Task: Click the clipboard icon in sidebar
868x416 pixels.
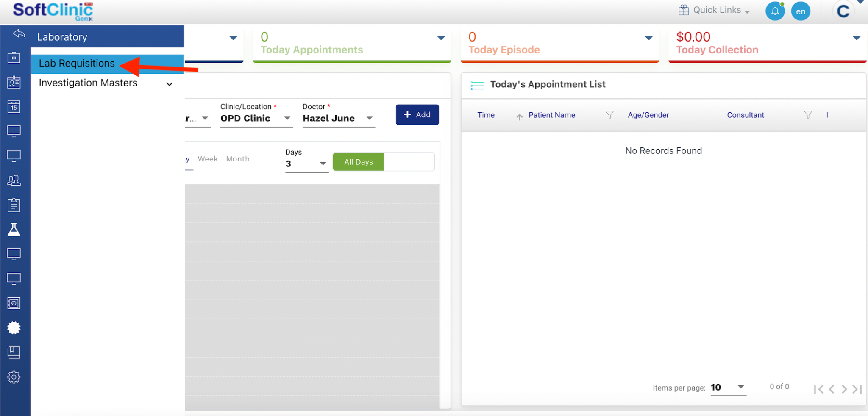Action: point(14,205)
